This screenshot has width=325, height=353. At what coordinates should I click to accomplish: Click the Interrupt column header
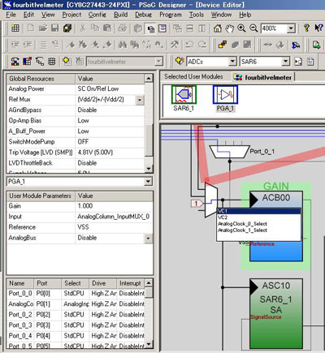(130, 283)
